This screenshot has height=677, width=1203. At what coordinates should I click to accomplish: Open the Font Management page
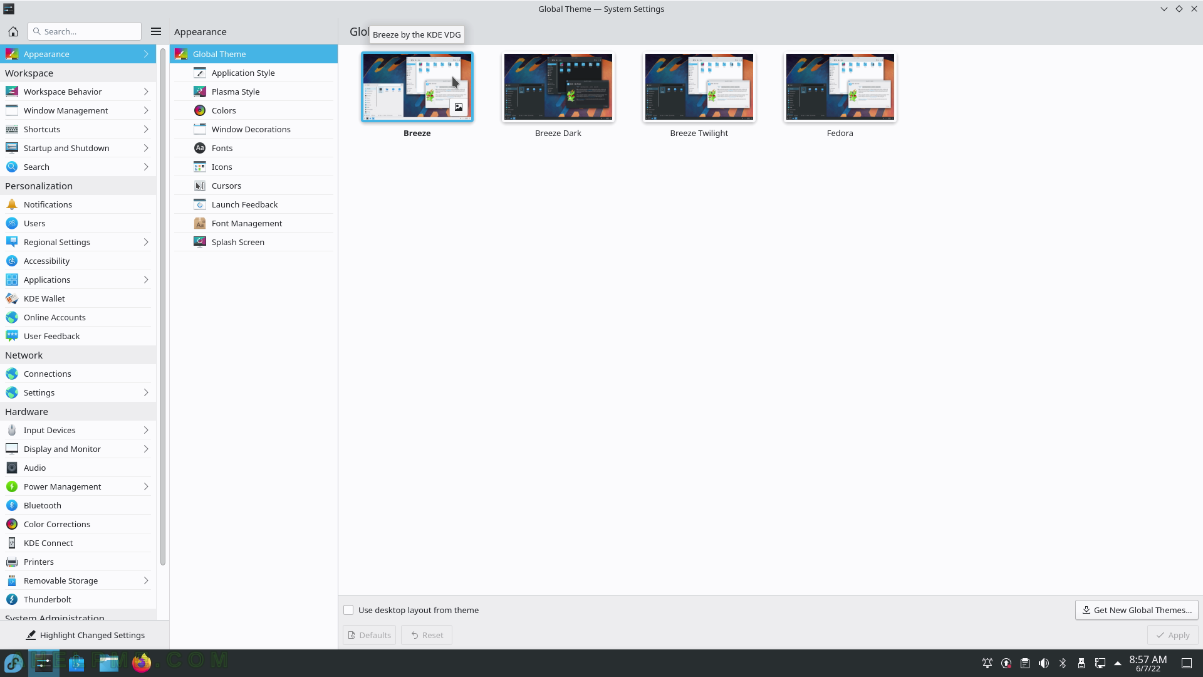tap(254, 223)
